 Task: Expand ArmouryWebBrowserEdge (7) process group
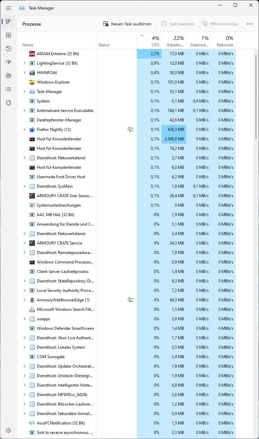(x=24, y=300)
